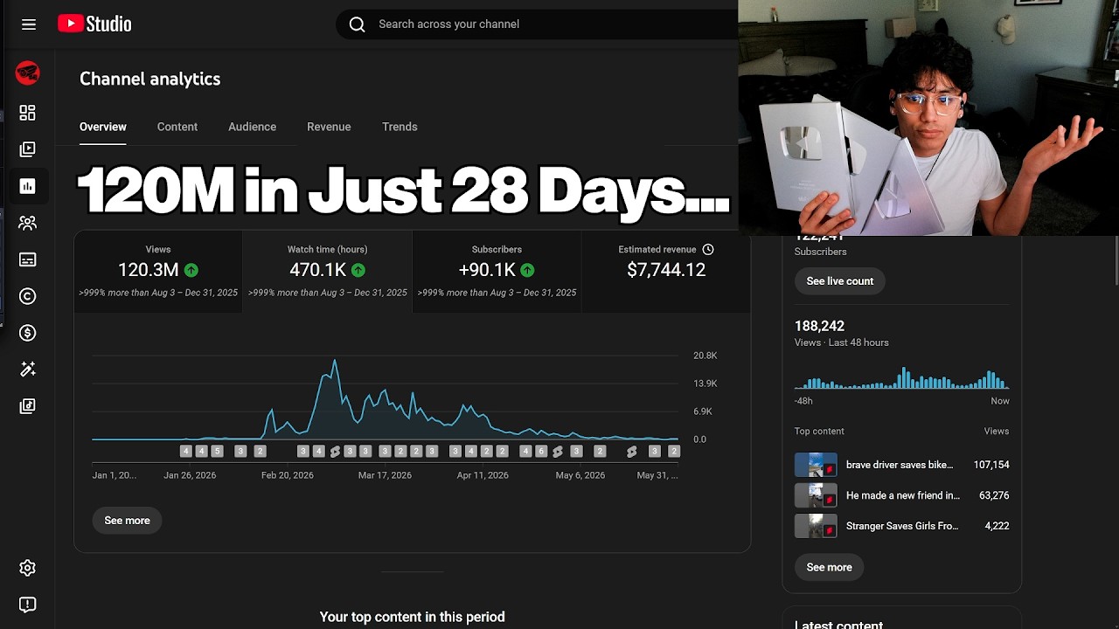Go to the Dashboard sidebar icon
This screenshot has height=629, width=1119.
[x=28, y=113]
